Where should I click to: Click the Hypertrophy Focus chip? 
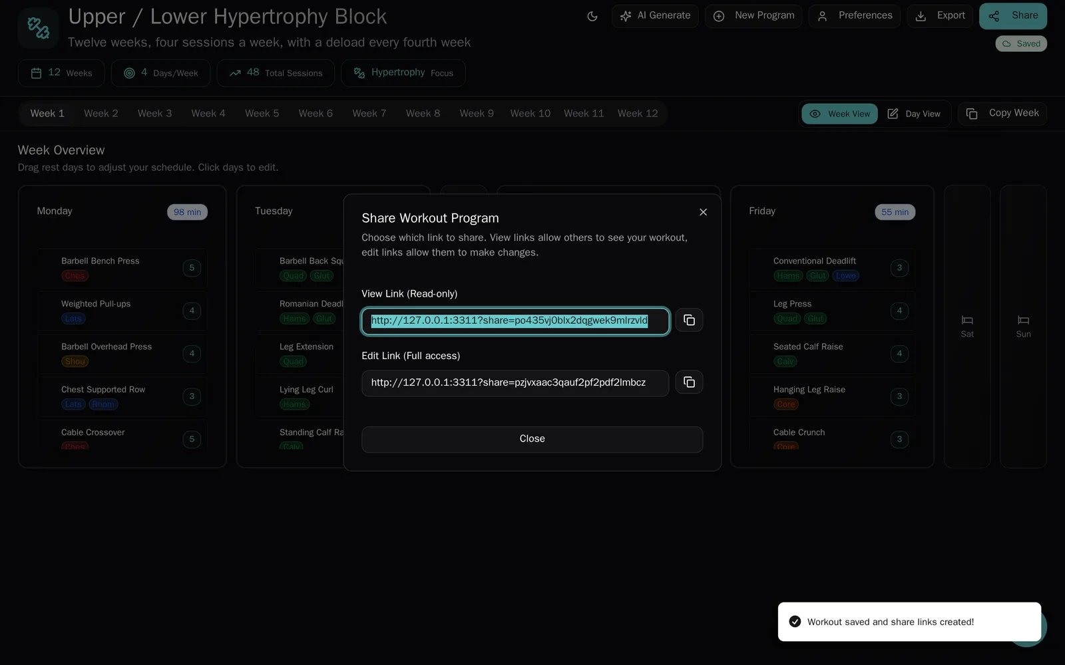tap(403, 73)
